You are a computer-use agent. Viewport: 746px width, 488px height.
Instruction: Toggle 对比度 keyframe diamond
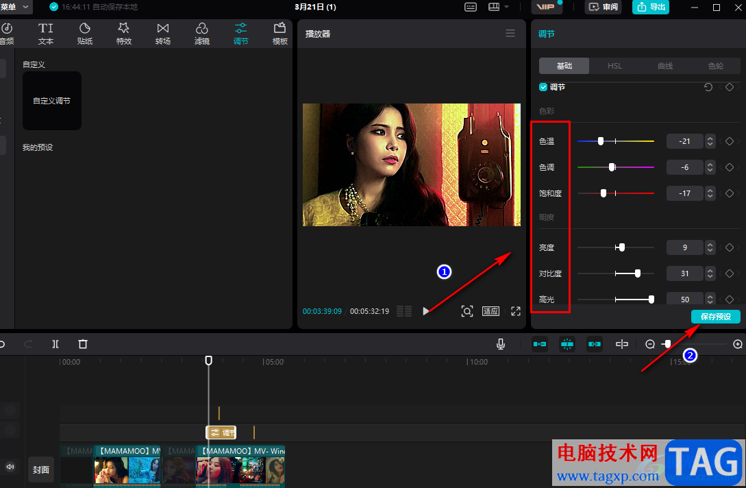point(730,273)
